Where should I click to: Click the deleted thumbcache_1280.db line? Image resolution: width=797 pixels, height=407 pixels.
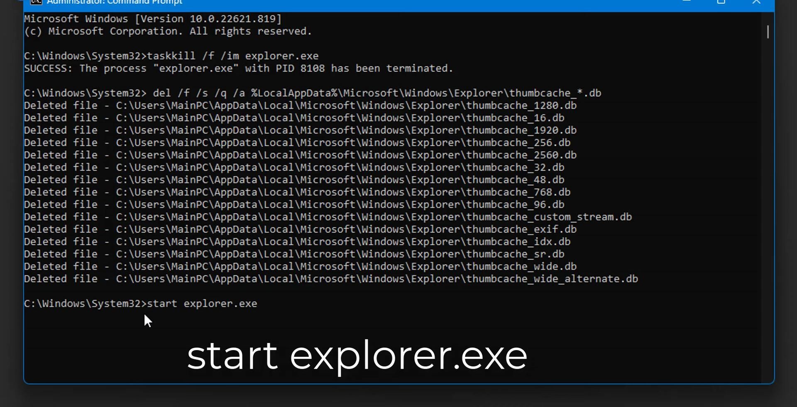pyautogui.click(x=300, y=105)
